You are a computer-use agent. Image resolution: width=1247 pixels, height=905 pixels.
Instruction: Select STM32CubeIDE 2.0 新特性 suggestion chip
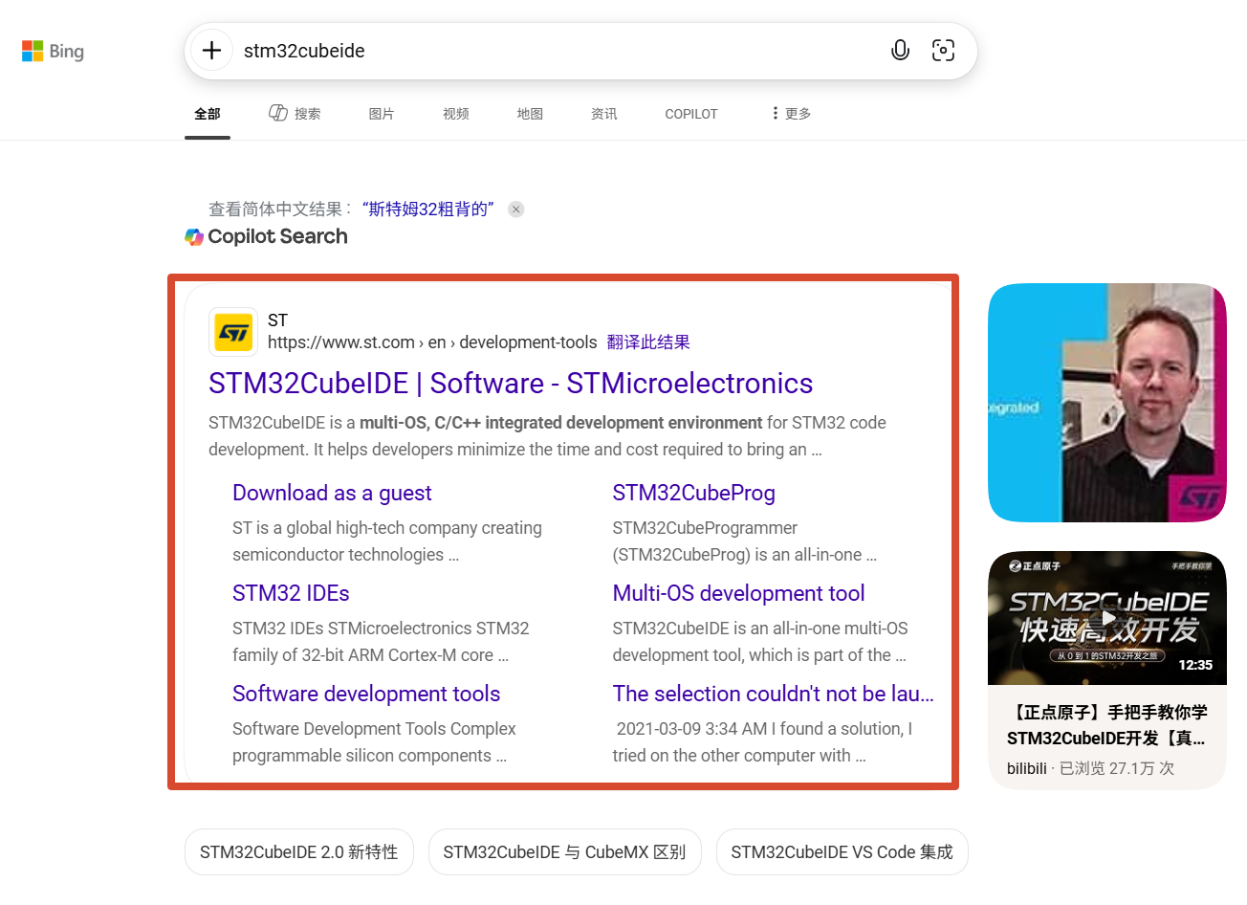click(299, 852)
